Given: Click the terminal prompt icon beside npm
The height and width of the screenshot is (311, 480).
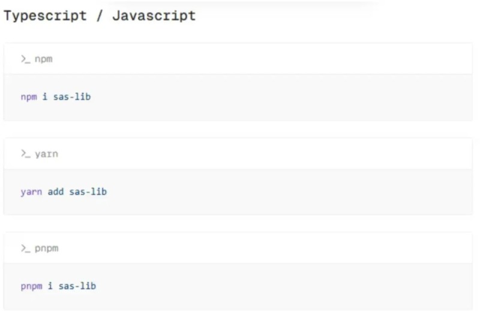Looking at the screenshot, I should [x=26, y=59].
